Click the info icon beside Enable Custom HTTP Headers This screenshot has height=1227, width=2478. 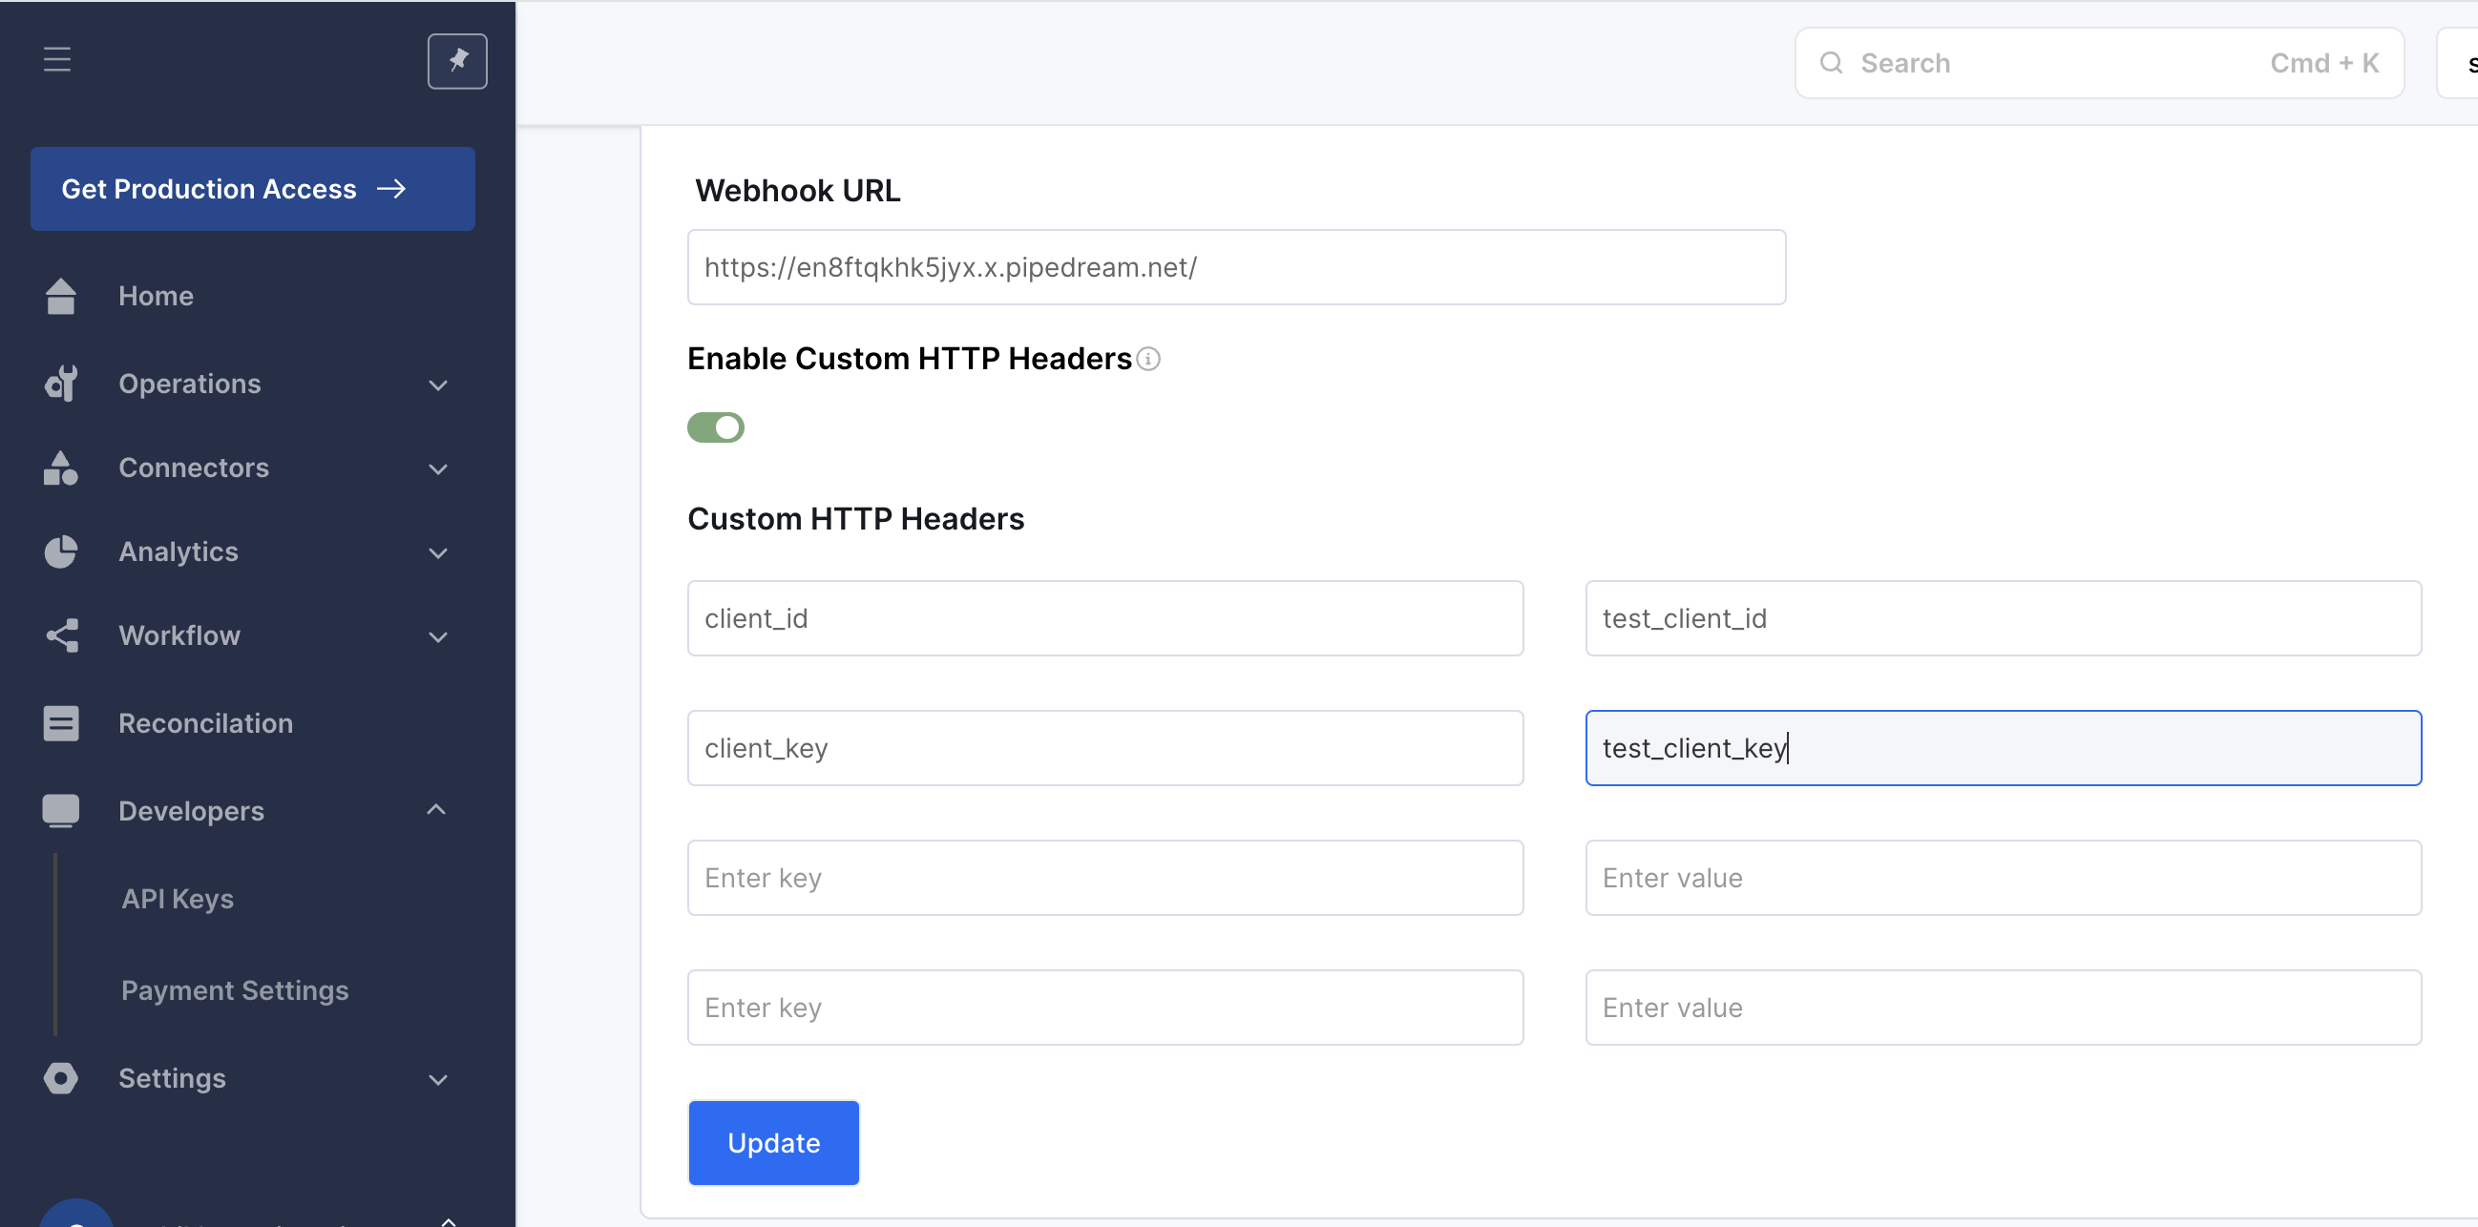point(1148,359)
